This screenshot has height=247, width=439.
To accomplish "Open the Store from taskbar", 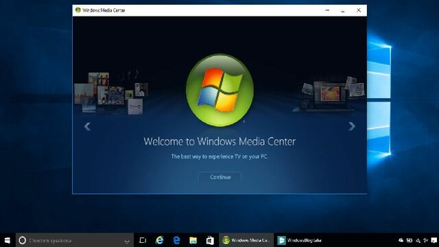I will click(210, 240).
